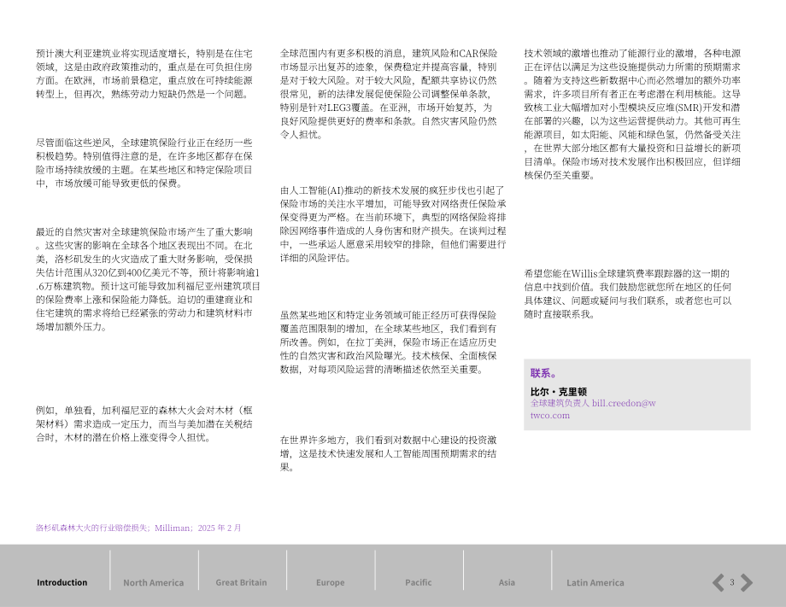Select paragraph starting 由人工智能(AI)推动
This screenshot has height=607, width=786.
point(393,224)
